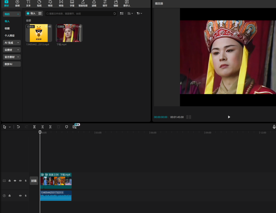Open the sort order dropdown
The height and width of the screenshot is (213, 276).
tap(130, 14)
